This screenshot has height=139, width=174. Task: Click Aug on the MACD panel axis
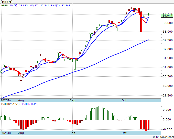tap(21, 133)
